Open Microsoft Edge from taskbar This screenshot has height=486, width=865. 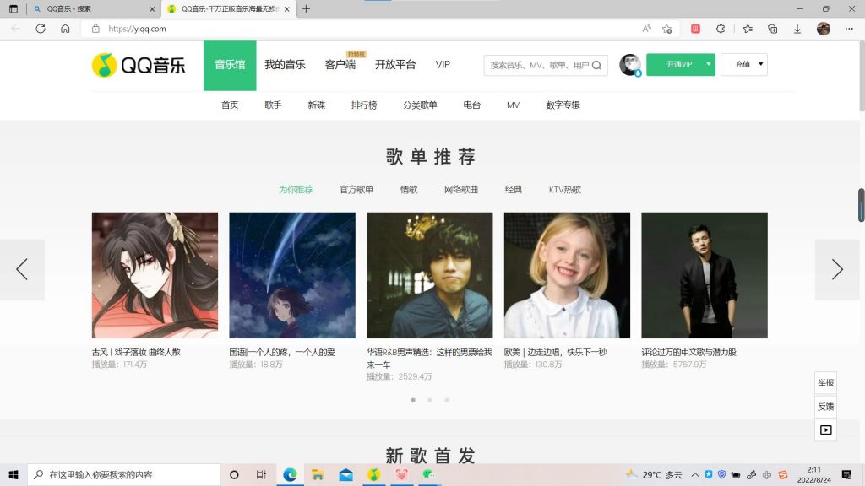click(x=291, y=474)
